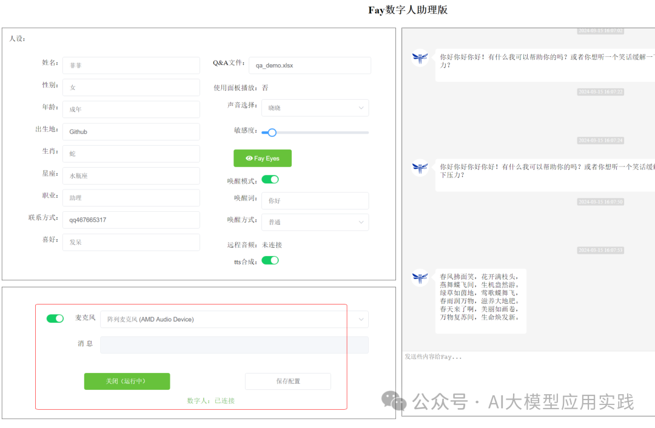Click the 姓名 name input field
The width and height of the screenshot is (655, 428).
click(x=131, y=65)
